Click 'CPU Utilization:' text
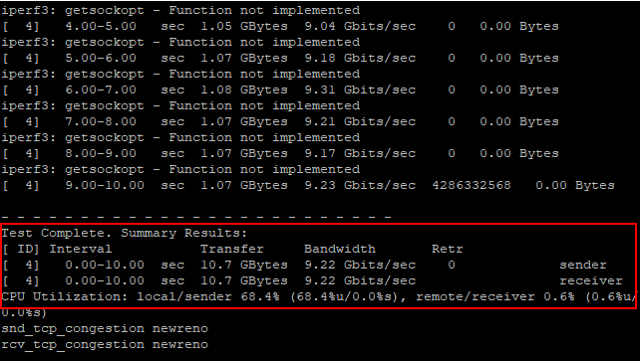The image size is (640, 361). (x=65, y=296)
